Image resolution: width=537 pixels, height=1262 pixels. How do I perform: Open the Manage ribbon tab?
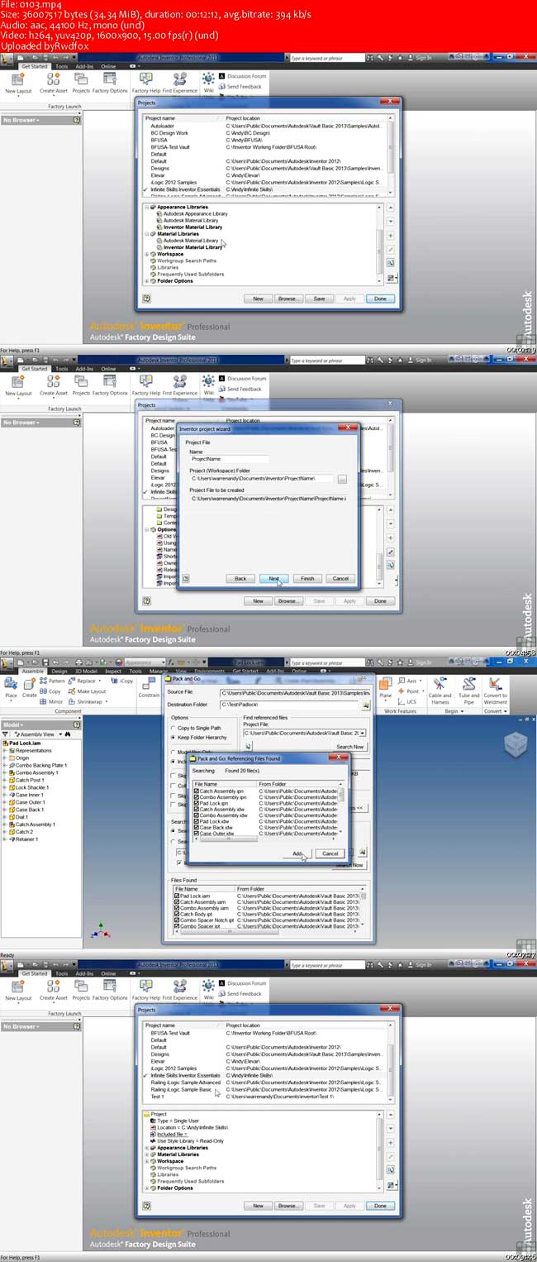pyautogui.click(x=159, y=671)
